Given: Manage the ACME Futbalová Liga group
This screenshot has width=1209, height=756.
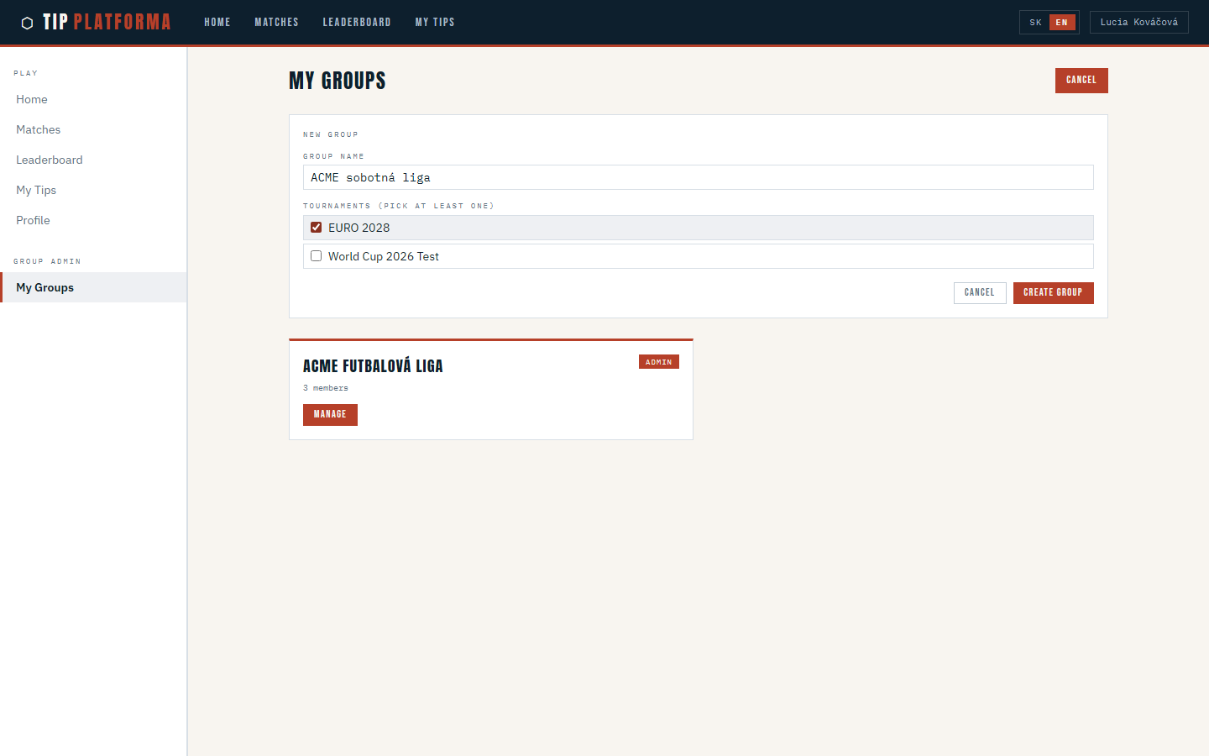Looking at the screenshot, I should point(330,414).
